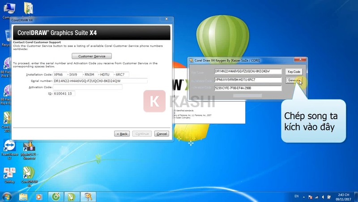Screen dimensions: 358x202
Task: Go back with the Back button
Action: 122,133
